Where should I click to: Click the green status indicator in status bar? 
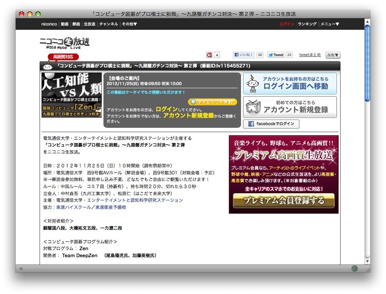point(355,269)
